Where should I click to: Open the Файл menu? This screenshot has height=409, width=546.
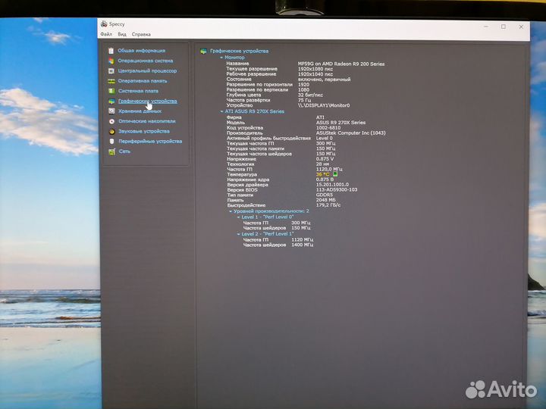click(x=106, y=34)
